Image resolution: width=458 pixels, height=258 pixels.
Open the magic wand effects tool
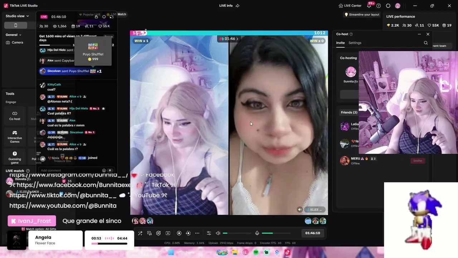tap(140, 233)
